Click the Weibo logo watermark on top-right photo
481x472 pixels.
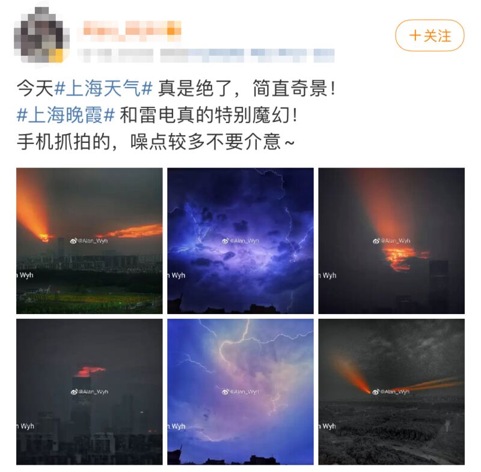coord(376,241)
